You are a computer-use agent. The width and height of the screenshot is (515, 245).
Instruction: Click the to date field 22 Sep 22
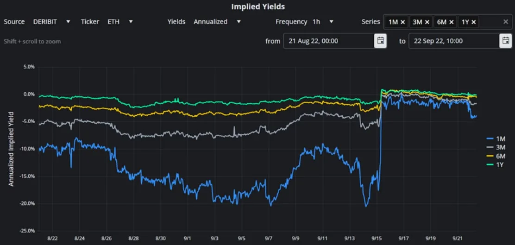(x=454, y=41)
